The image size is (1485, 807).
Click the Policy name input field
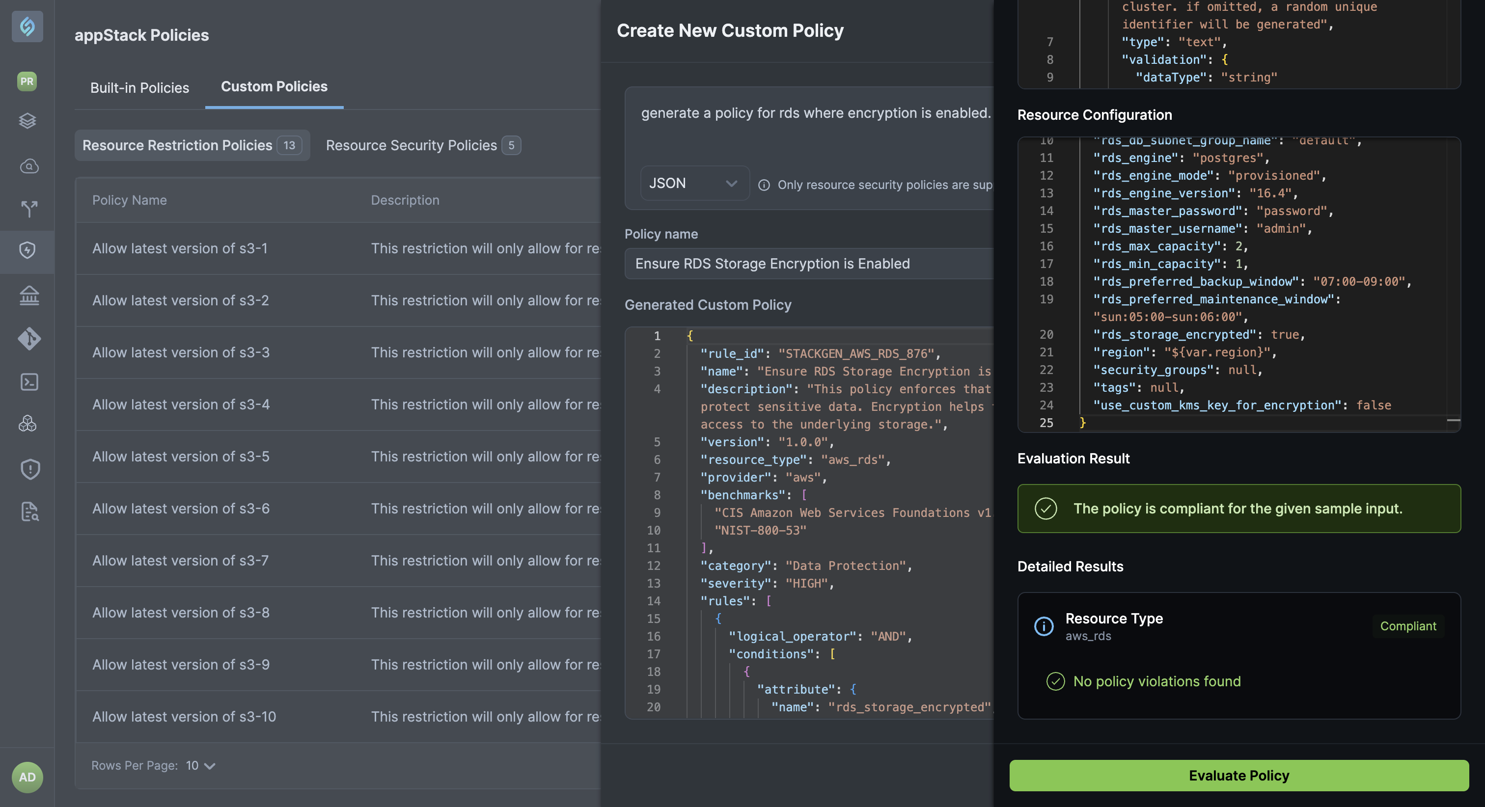[x=807, y=264]
